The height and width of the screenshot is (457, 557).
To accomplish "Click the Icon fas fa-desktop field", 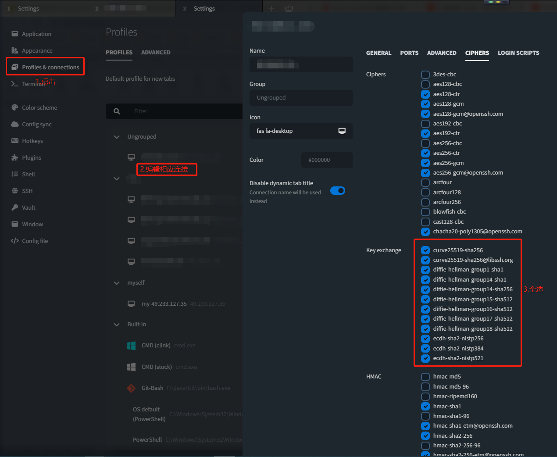I will click(x=301, y=131).
